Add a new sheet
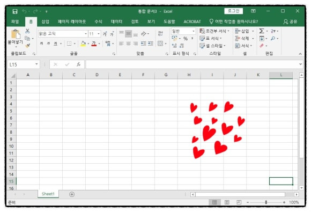Screen dimensions: 311x212 coord(72,194)
